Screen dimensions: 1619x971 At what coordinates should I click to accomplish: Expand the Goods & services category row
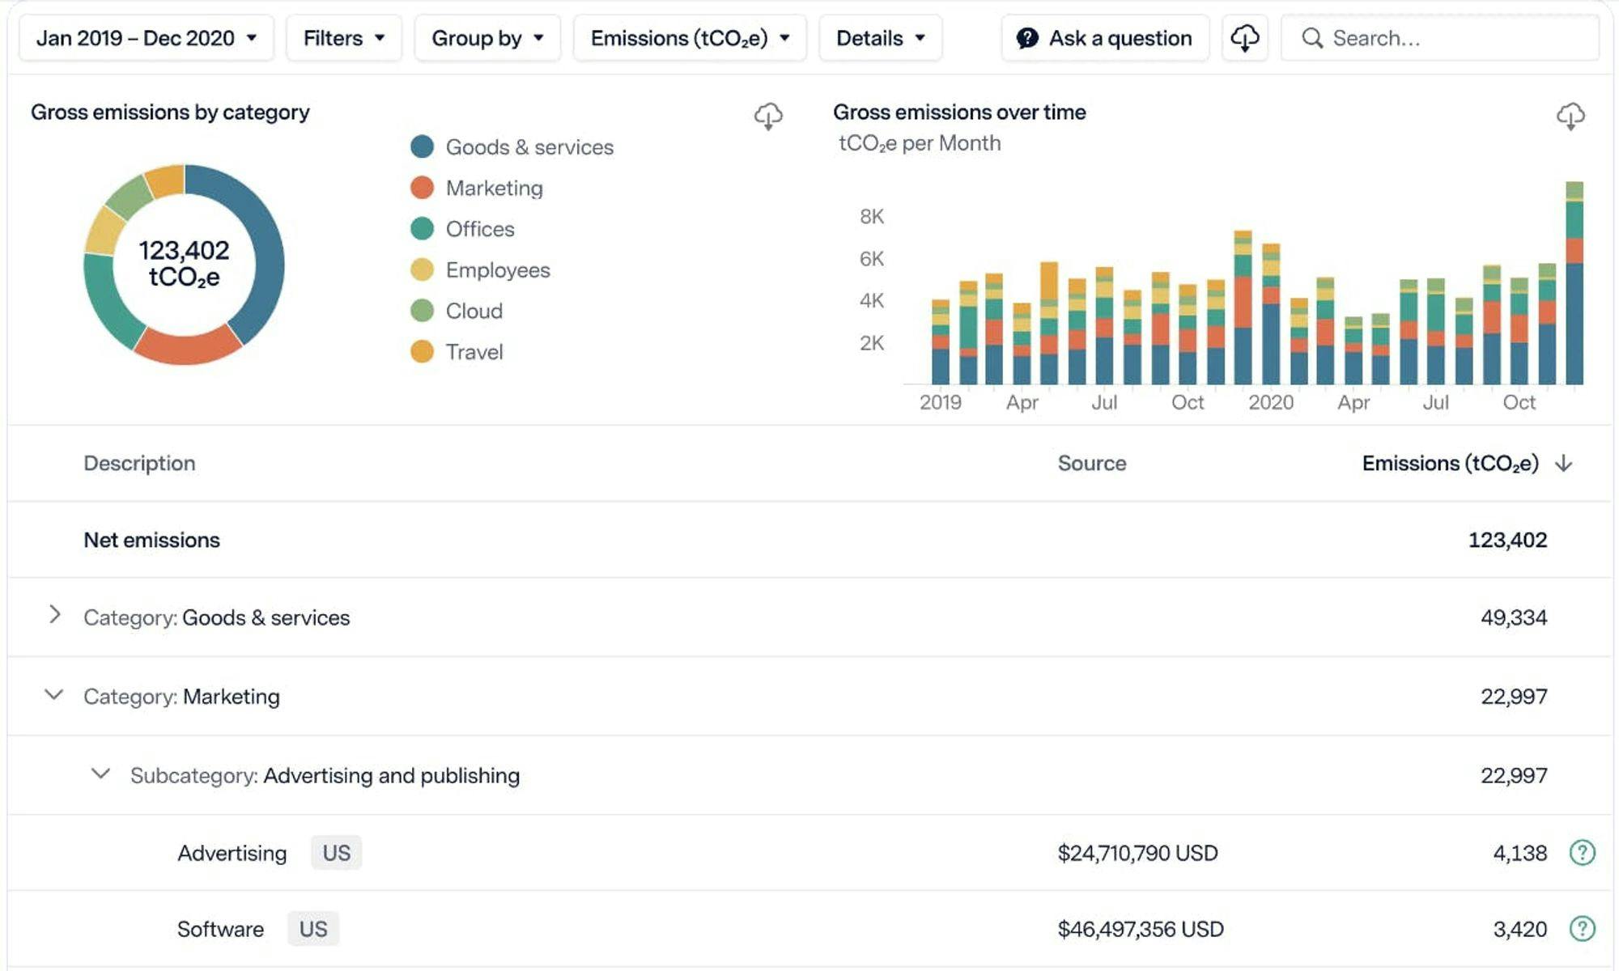point(54,615)
